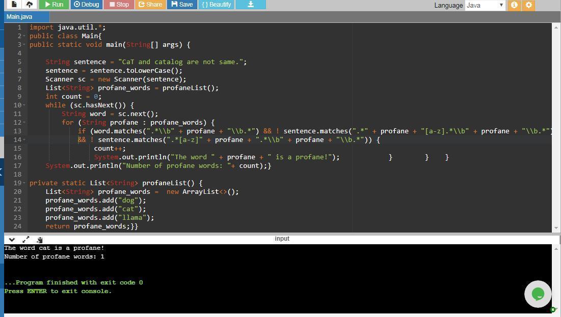Place cursor on 'import java.util.*;' line
The height and width of the screenshot is (317, 561).
[68, 27]
